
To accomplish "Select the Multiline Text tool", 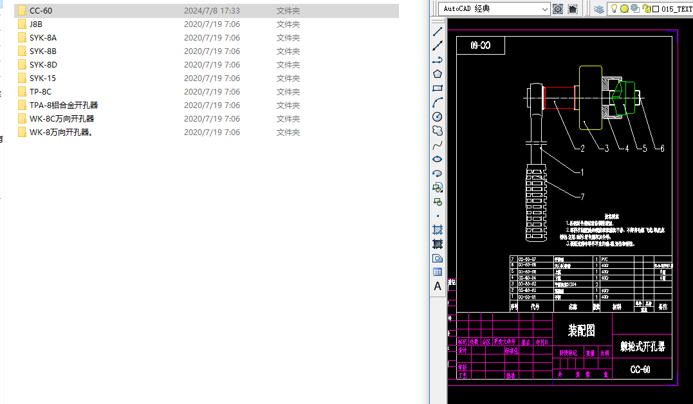I will (438, 286).
